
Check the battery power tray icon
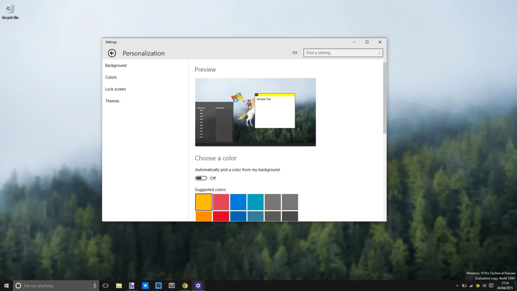pyautogui.click(x=464, y=286)
